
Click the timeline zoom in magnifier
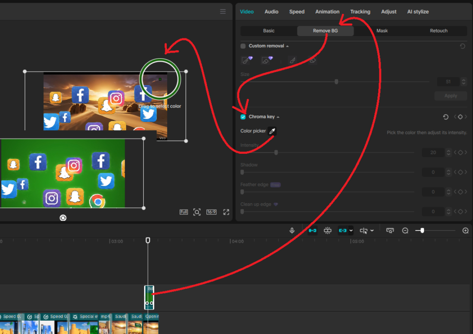coord(465,231)
